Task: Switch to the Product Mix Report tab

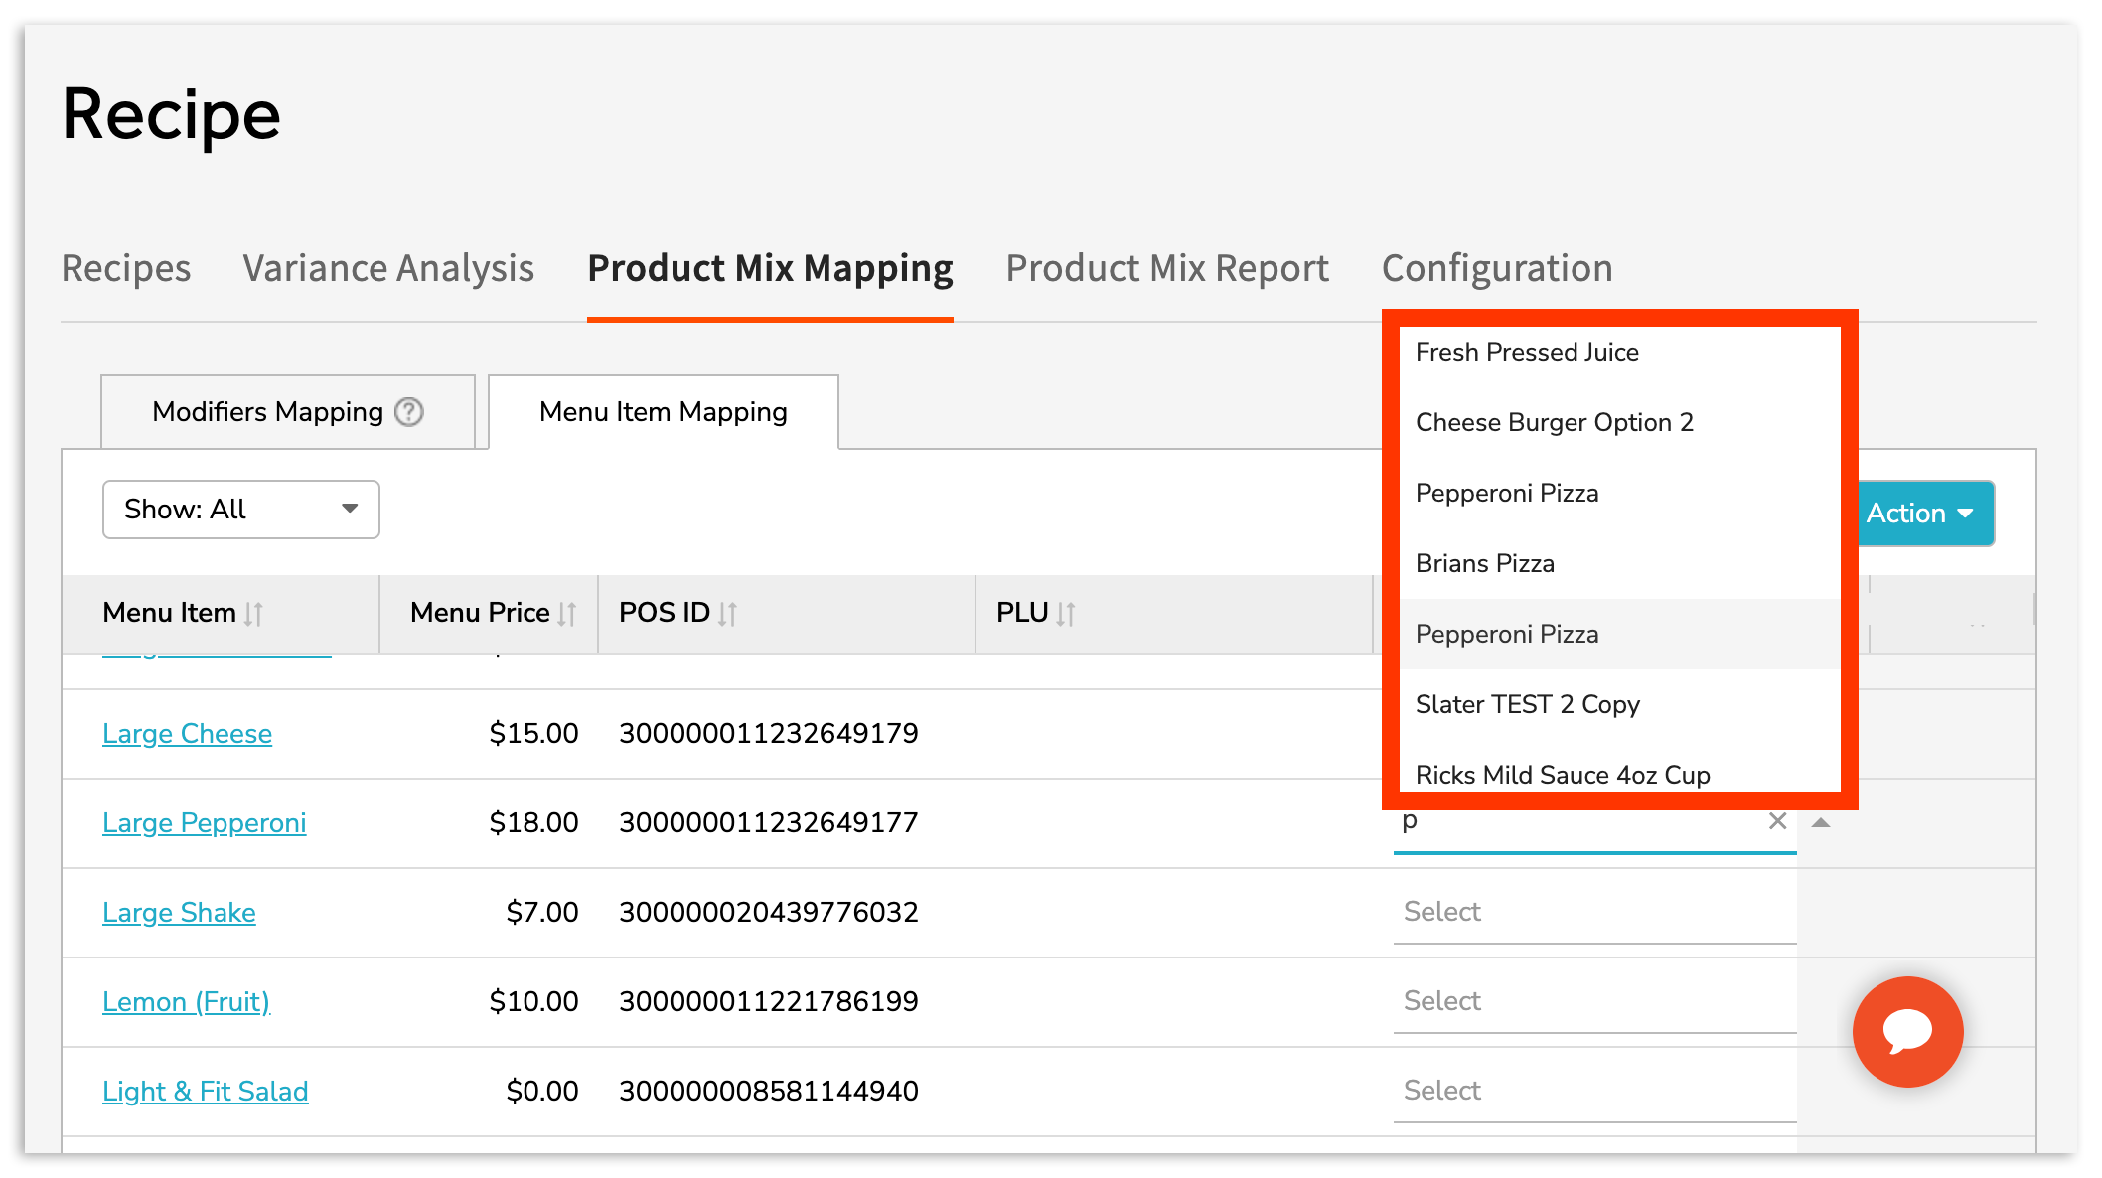Action: (1167, 269)
